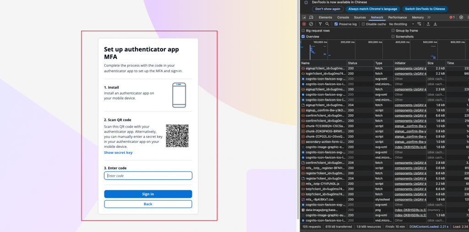This screenshot has width=469, height=232.
Task: Sort by the Initiator column header
Action: tap(410, 63)
